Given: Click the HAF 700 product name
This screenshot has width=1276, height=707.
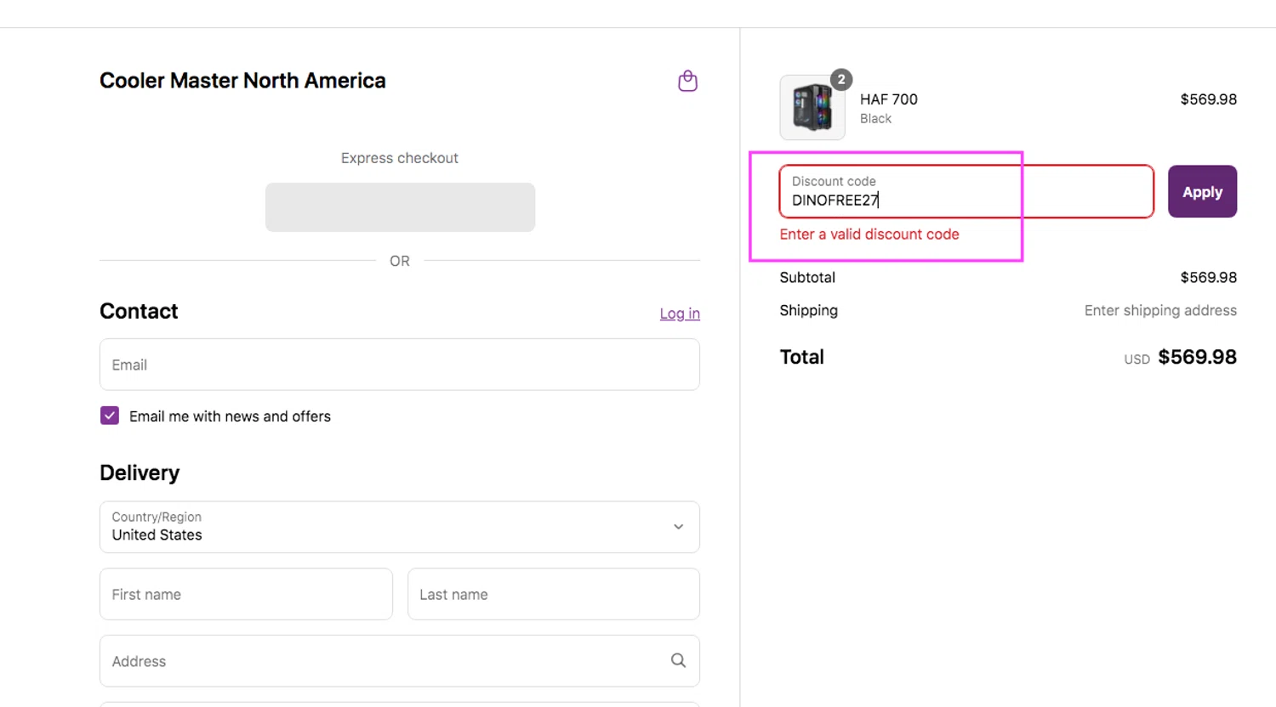Looking at the screenshot, I should [x=888, y=99].
